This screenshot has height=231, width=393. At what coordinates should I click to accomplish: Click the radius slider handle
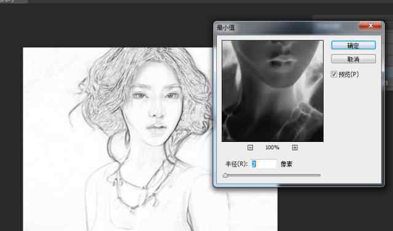point(225,175)
